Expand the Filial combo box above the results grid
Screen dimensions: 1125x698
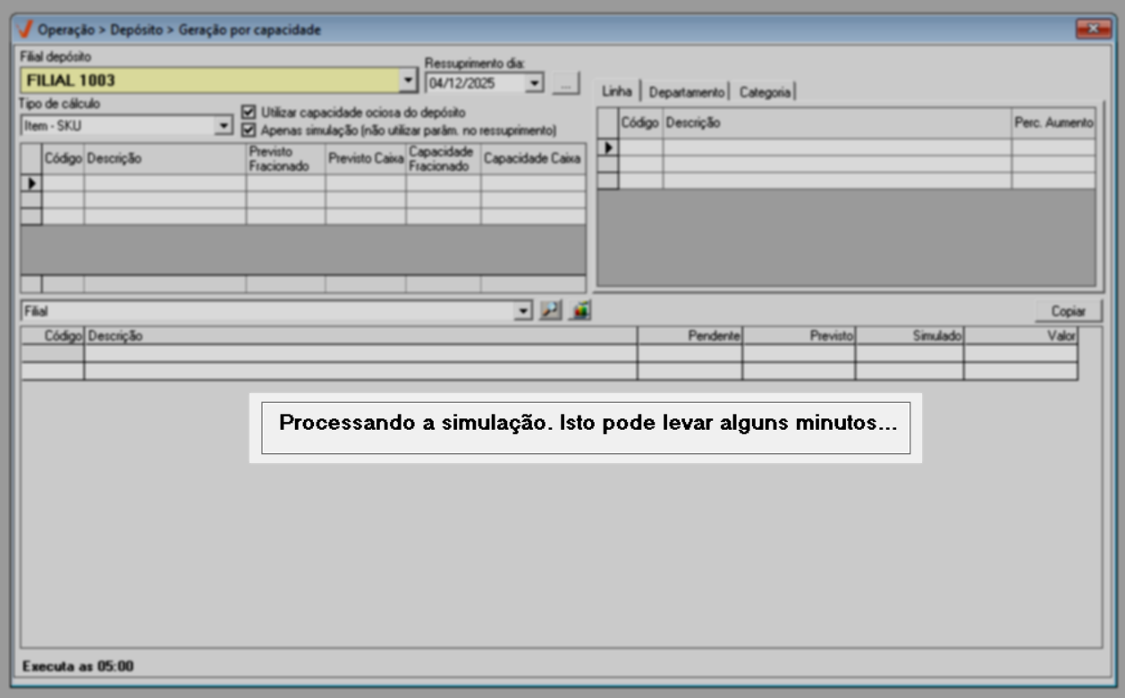pyautogui.click(x=524, y=311)
